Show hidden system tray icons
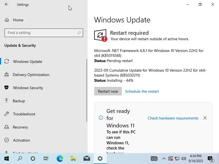This screenshot has width=219, height=164. (x=164, y=159)
